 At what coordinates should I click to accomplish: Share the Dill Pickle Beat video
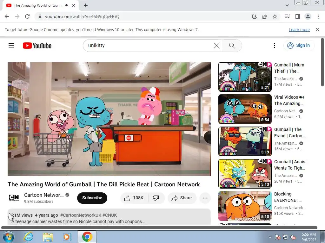(182, 198)
